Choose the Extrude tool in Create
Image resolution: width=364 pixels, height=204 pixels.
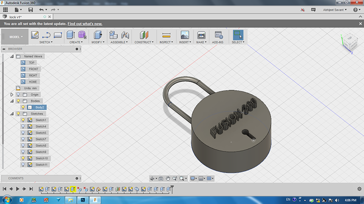point(71,35)
